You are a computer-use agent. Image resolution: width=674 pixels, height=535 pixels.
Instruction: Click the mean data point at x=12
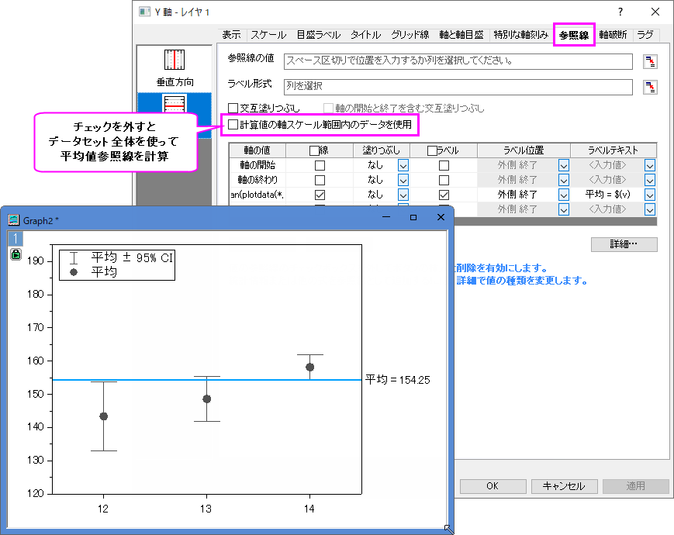(x=104, y=416)
